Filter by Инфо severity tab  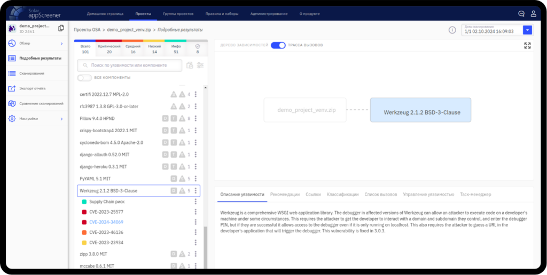click(176, 48)
